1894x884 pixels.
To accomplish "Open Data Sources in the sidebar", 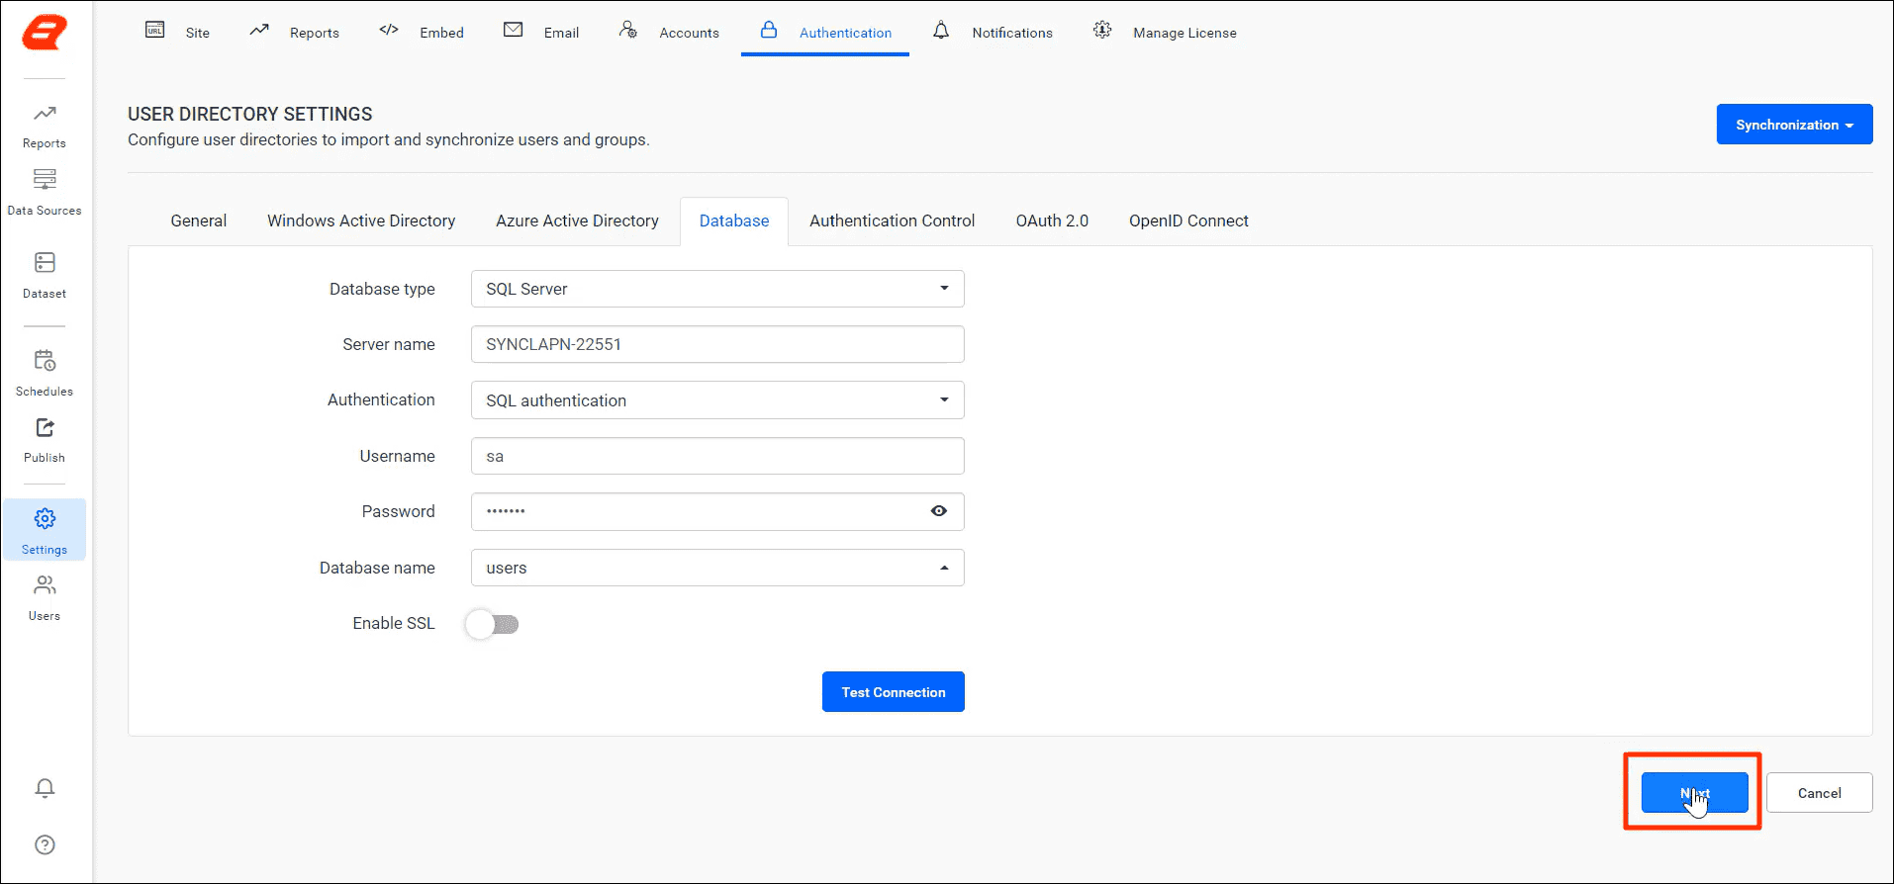I will pos(45,193).
